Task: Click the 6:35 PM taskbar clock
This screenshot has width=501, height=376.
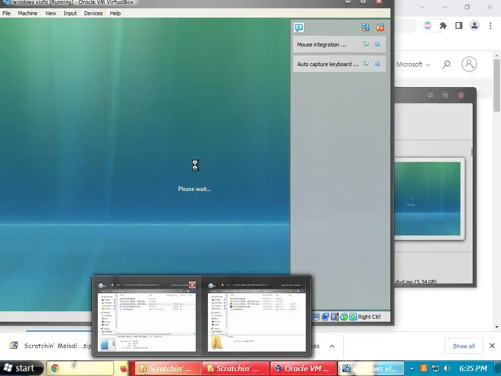Action: pos(473,368)
